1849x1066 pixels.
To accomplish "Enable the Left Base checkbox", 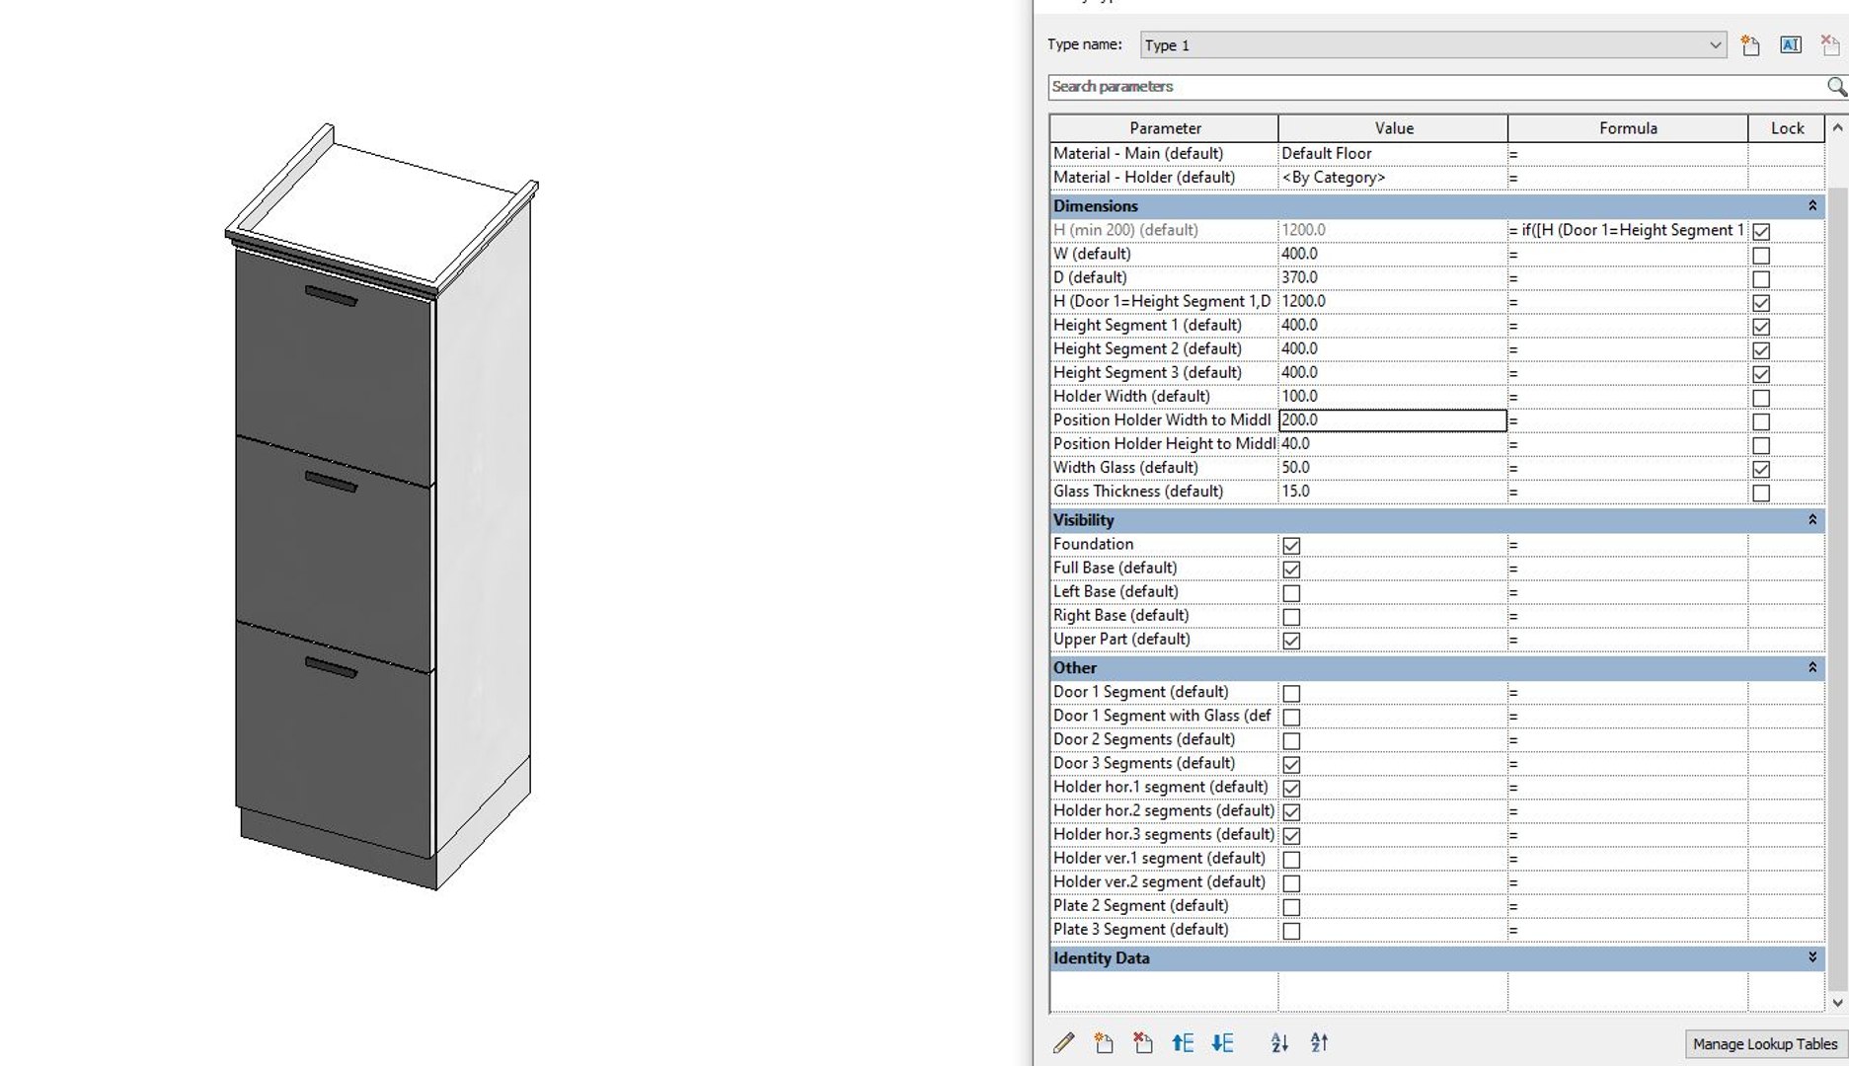I will pyautogui.click(x=1291, y=593).
